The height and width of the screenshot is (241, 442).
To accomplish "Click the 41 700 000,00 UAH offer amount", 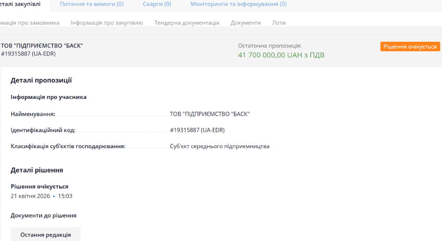I will (x=281, y=55).
